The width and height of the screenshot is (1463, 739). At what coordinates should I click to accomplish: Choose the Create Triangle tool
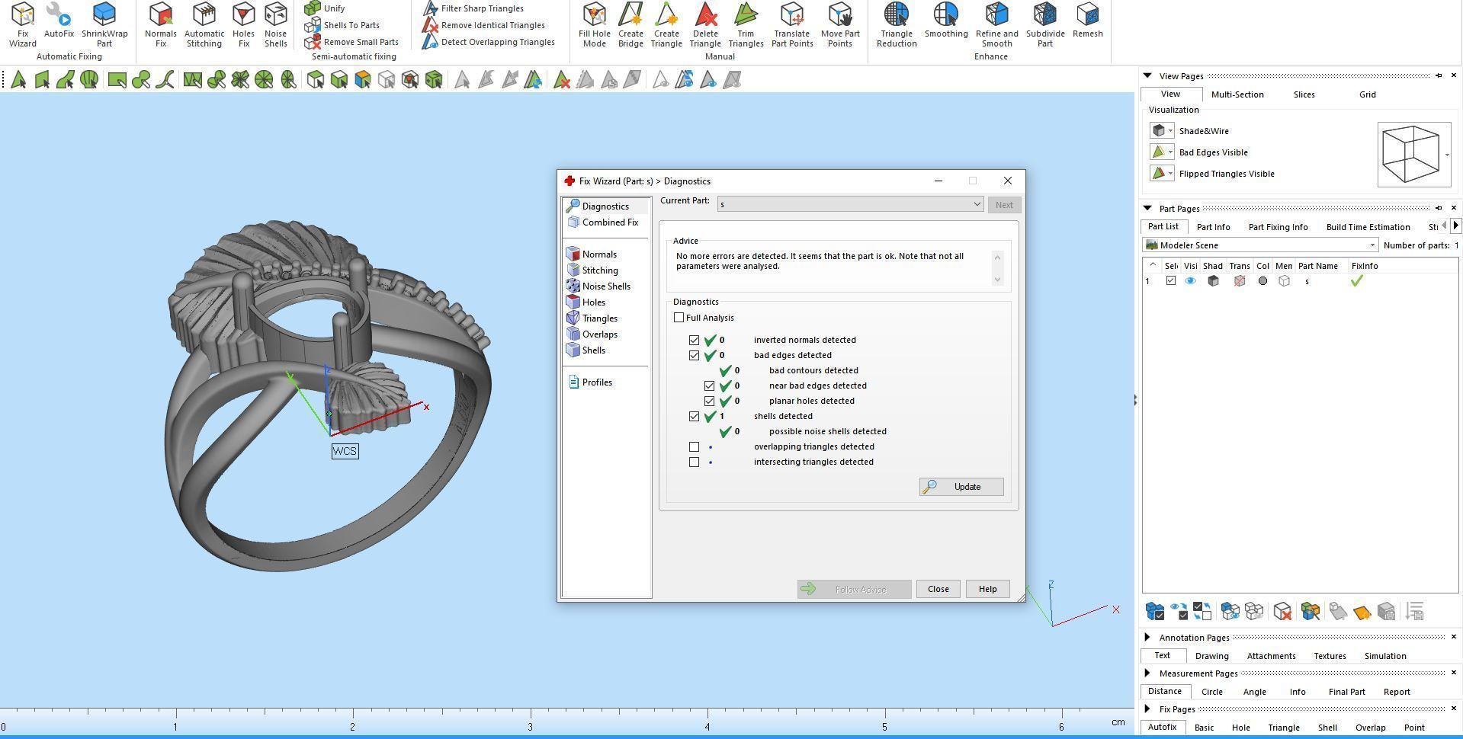pyautogui.click(x=666, y=24)
